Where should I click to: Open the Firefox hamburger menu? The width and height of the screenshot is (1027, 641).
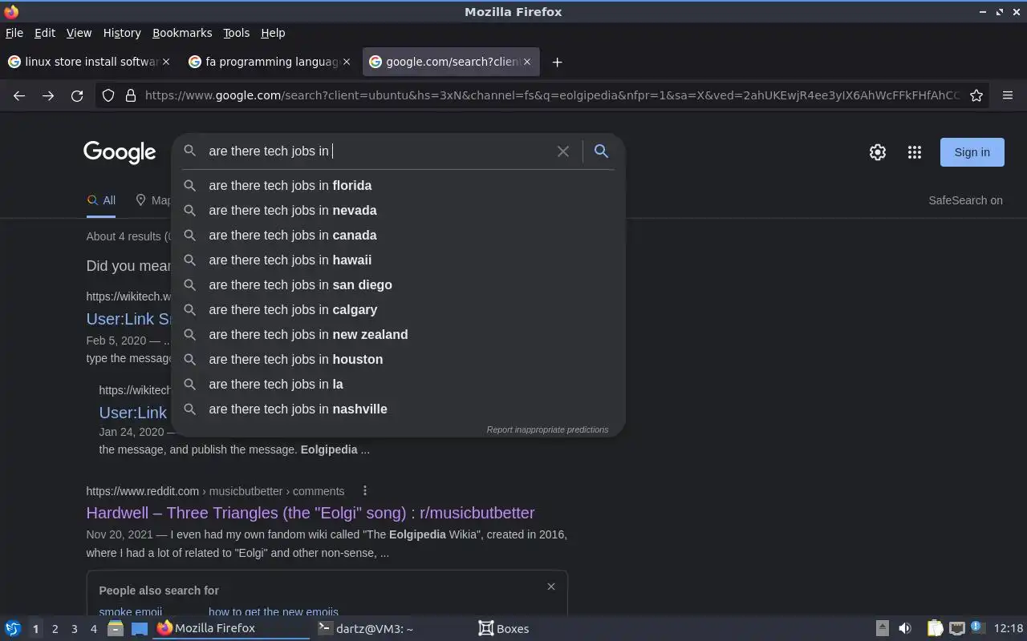pyautogui.click(x=1008, y=95)
